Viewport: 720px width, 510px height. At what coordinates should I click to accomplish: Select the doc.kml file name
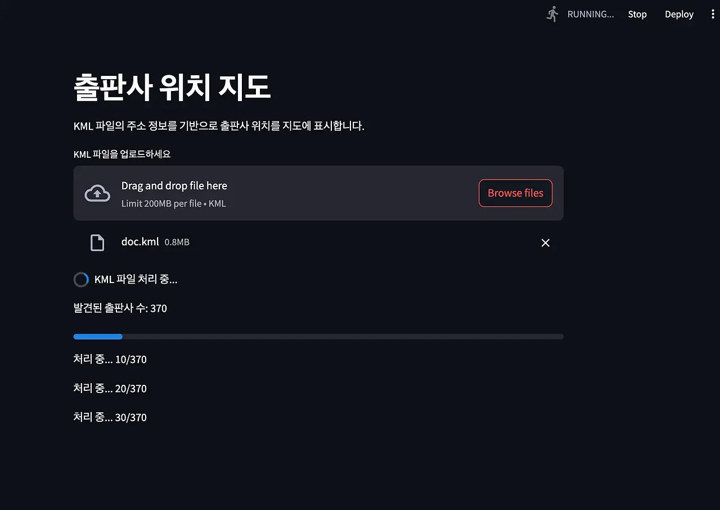139,242
